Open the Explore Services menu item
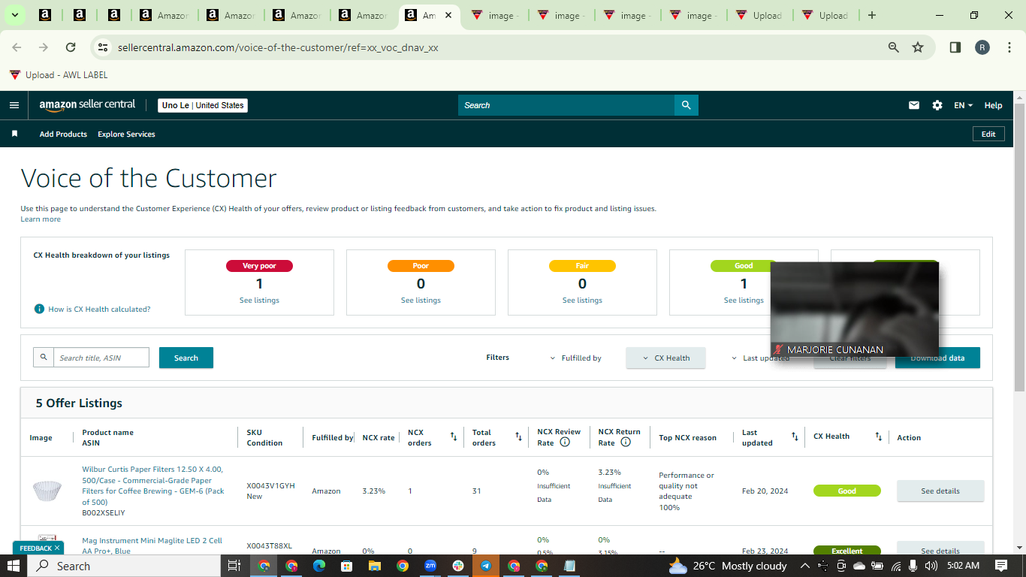Screen dimensions: 1026x577 [126, 134]
